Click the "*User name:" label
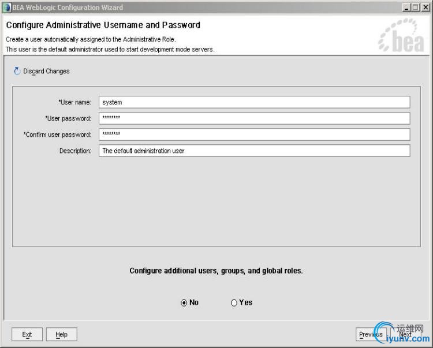The image size is (433, 348). 74,102
